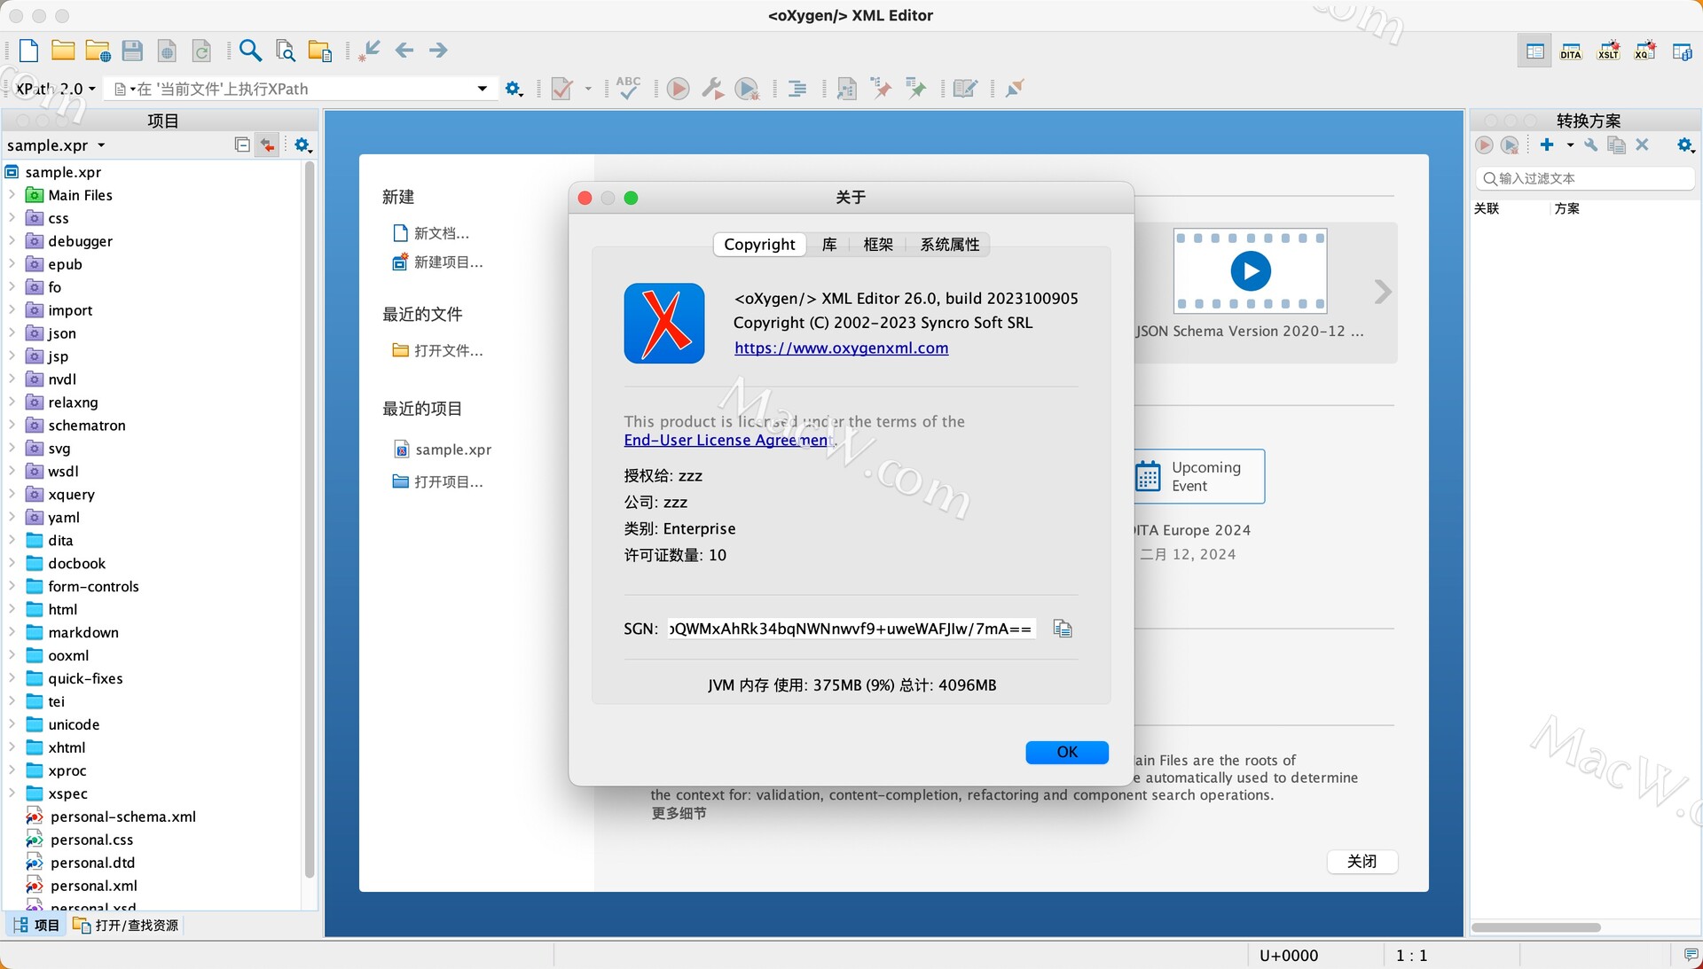Open the XPath settings gear
The image size is (1703, 969).
coord(514,89)
